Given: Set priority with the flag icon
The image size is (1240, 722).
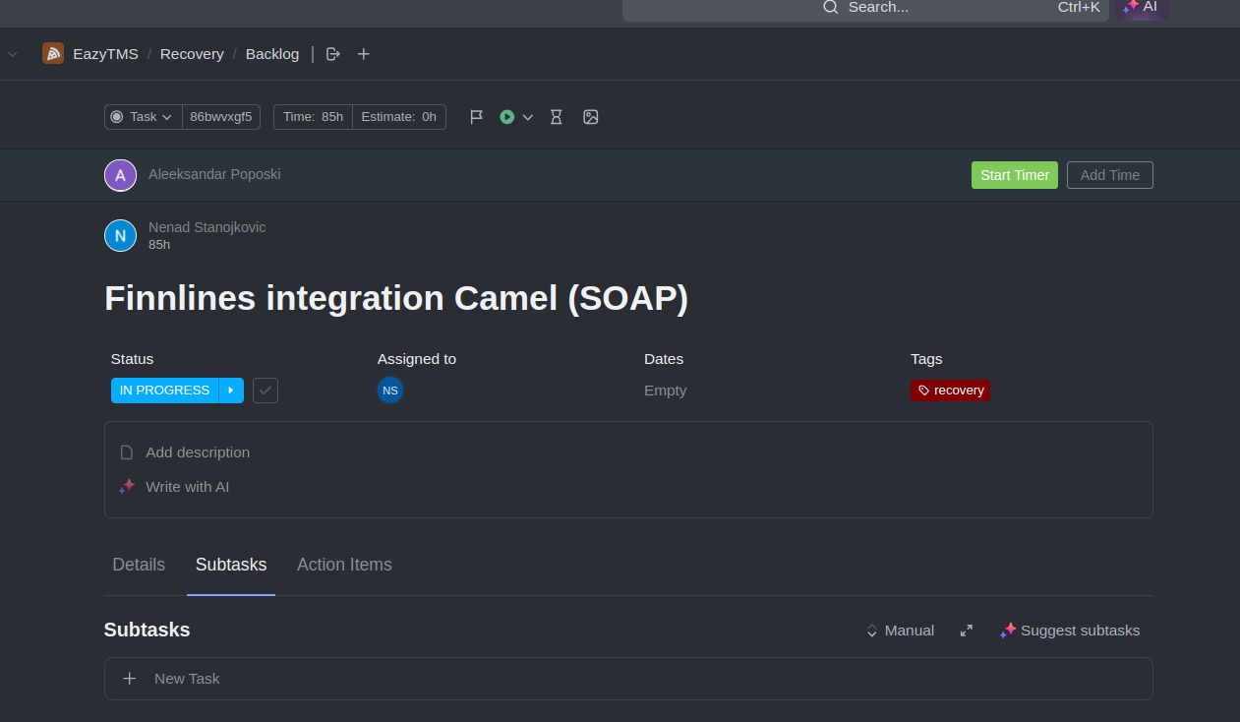Looking at the screenshot, I should click(x=477, y=117).
